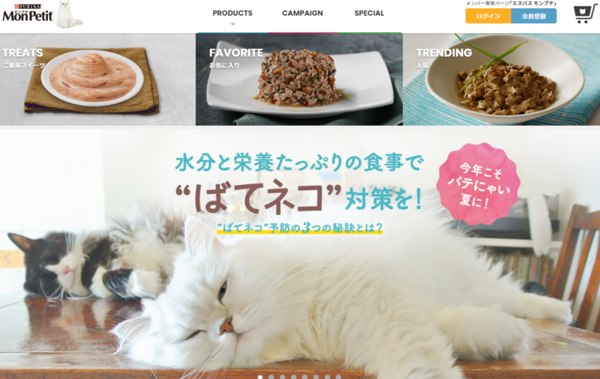Go to previous slide with left arrow
Image resolution: width=600 pixels, height=379 pixels.
[x=7, y=258]
